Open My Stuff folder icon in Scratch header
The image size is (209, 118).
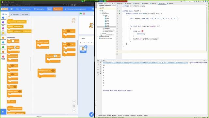pyautogui.click(x=93, y=9)
